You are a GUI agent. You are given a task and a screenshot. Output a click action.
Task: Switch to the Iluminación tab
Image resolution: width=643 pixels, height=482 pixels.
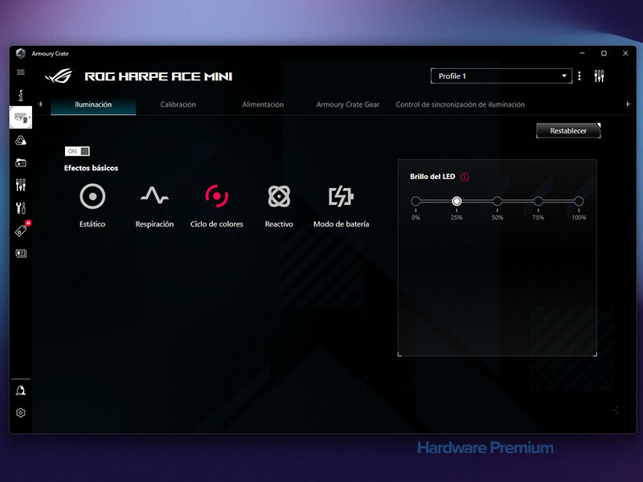(x=93, y=105)
